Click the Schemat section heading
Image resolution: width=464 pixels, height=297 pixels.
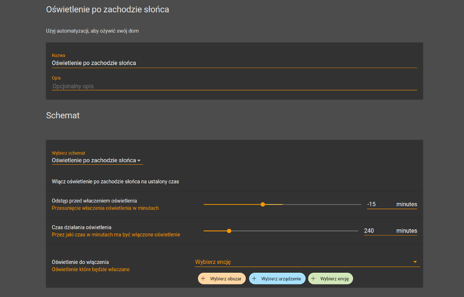63,115
